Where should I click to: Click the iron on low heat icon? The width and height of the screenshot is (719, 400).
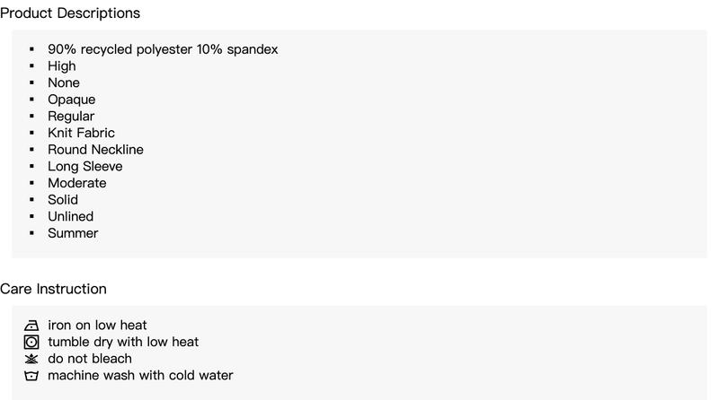(31, 326)
